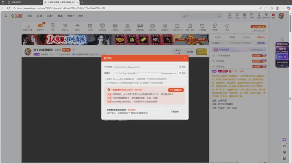This screenshot has width=292, height=164.
Task: Go to 直播 in top navigation
Action: pyautogui.click(x=39, y=16)
